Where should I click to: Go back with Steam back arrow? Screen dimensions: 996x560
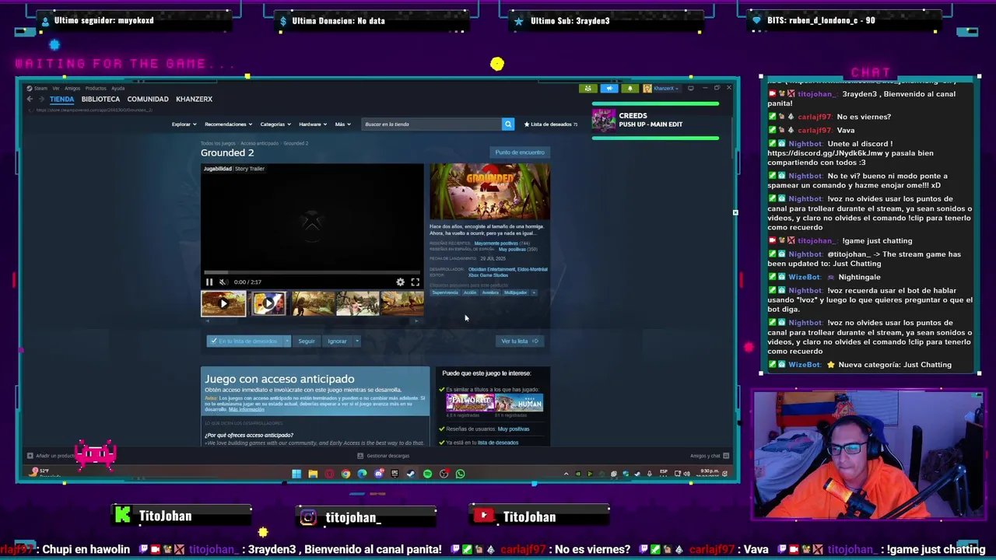coord(30,99)
